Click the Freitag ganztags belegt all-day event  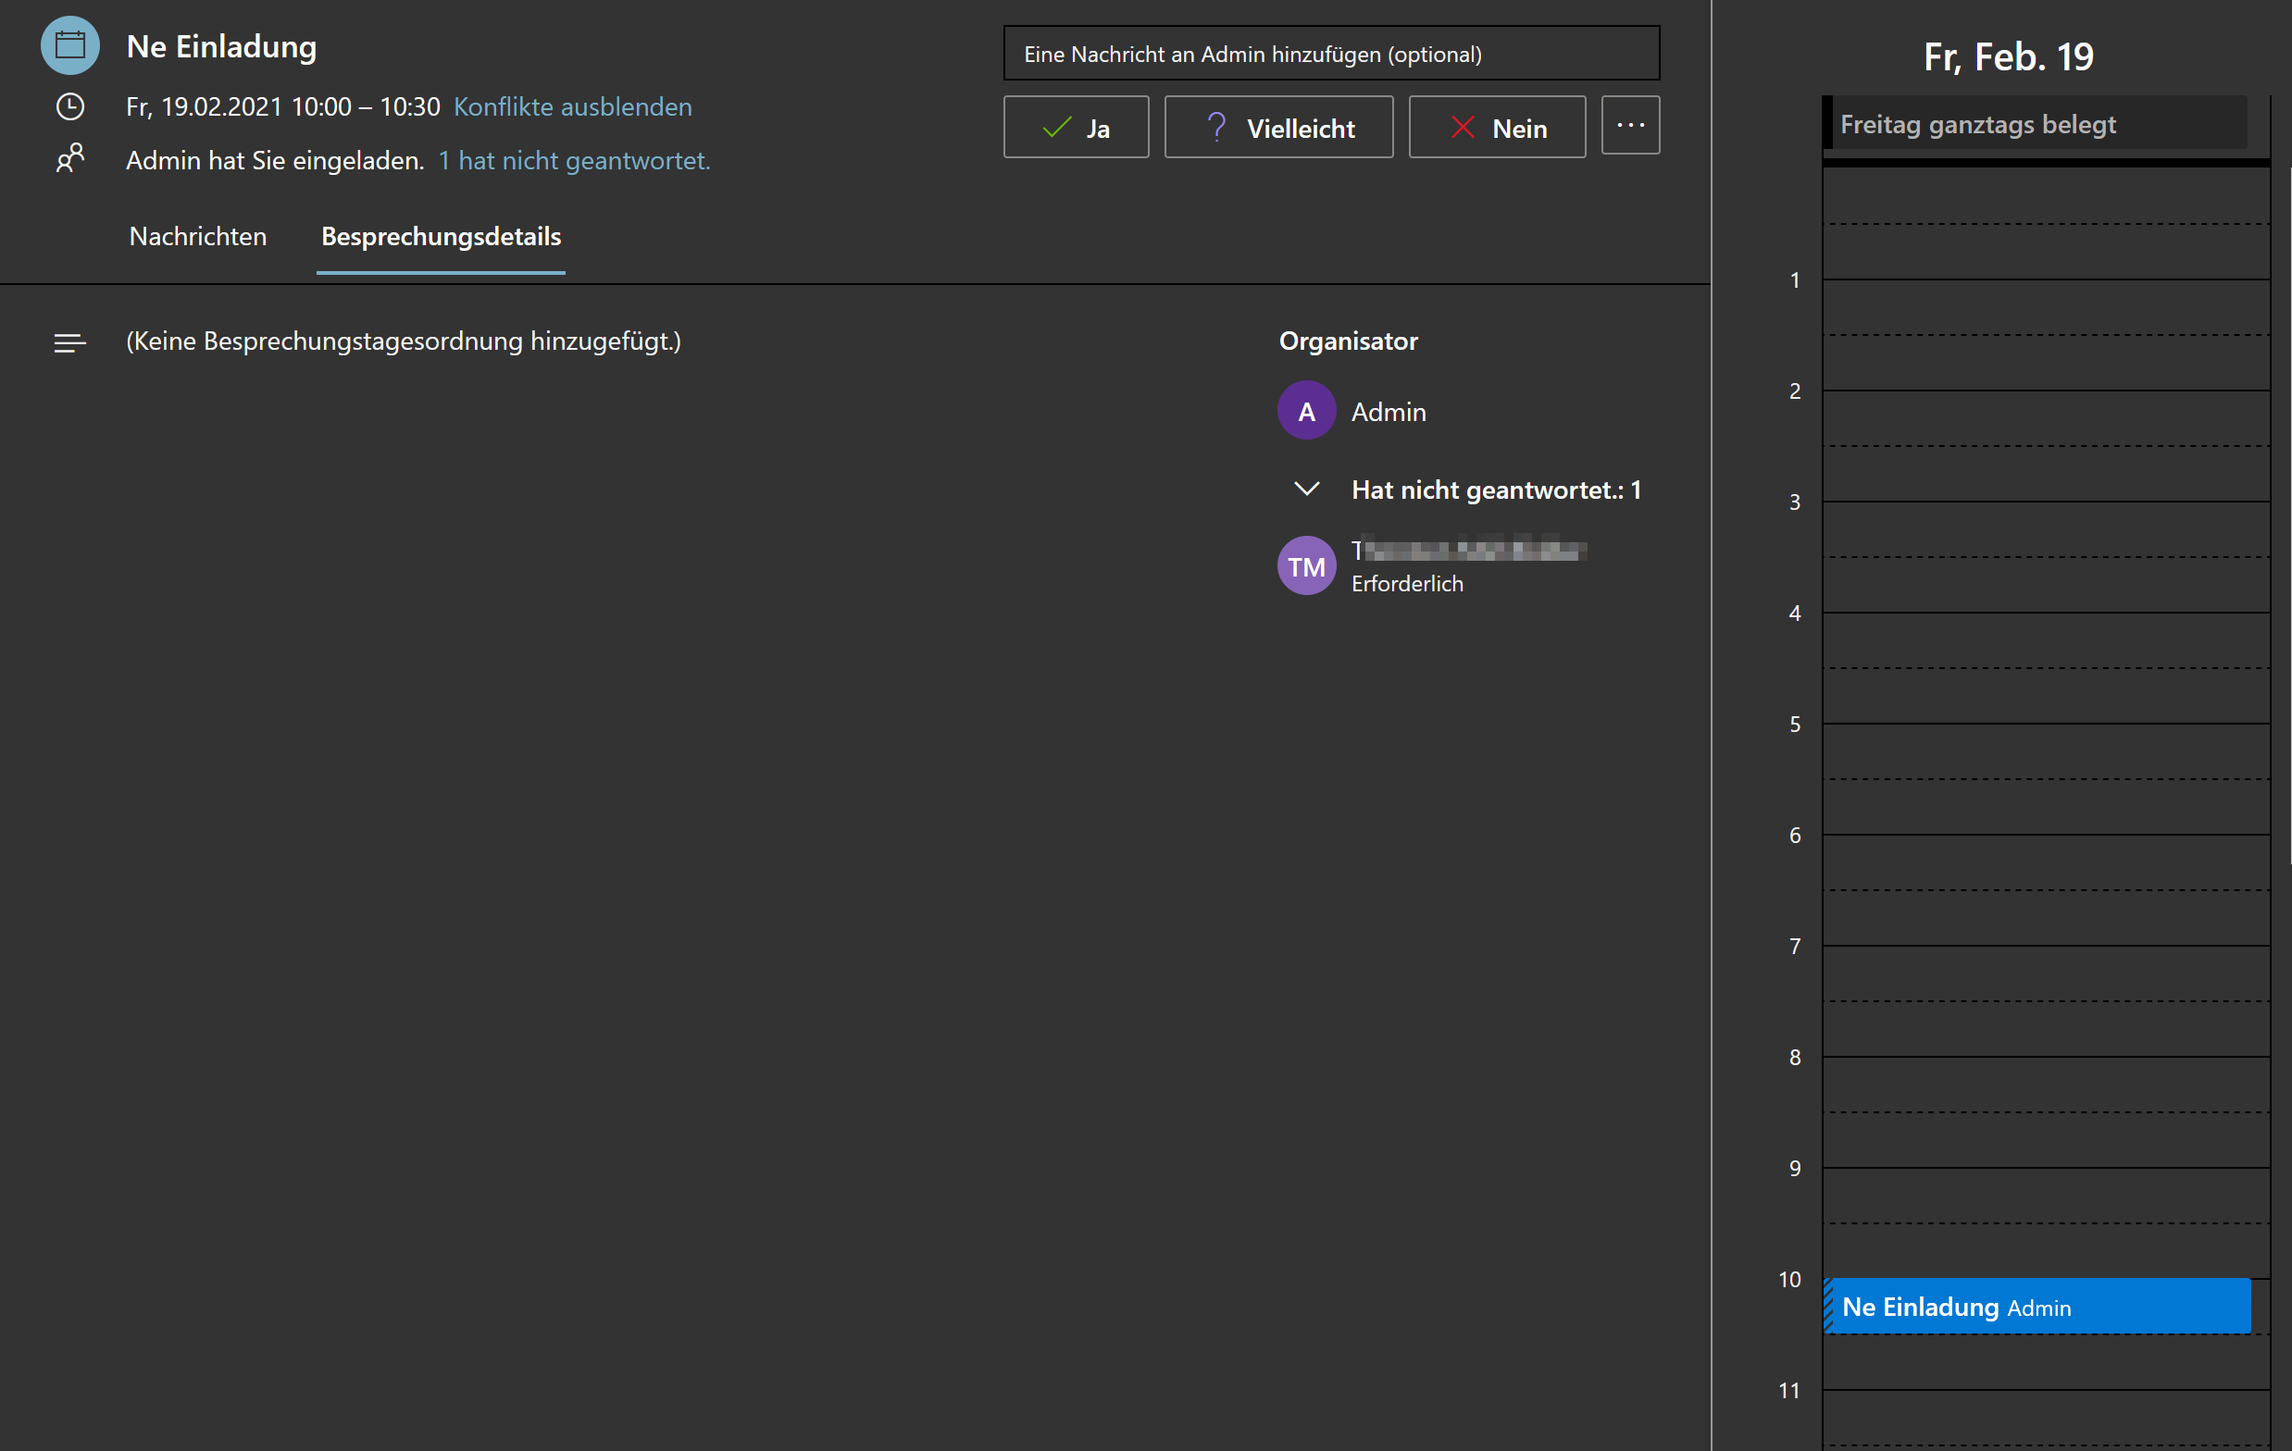pos(2037,125)
